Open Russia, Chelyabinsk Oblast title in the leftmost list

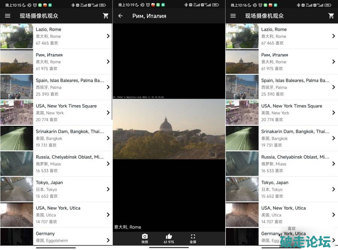click(70, 157)
